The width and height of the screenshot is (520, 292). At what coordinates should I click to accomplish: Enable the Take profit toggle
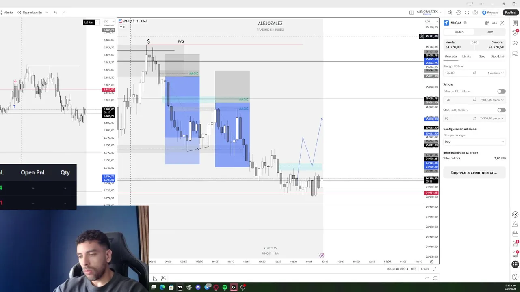coord(501,92)
